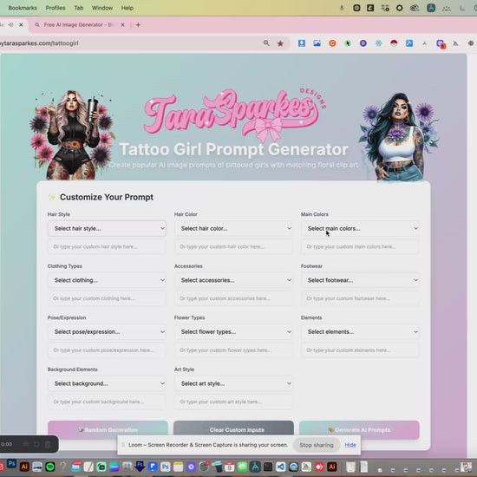
Task: Open the Window menu in menu bar
Action: tap(102, 8)
